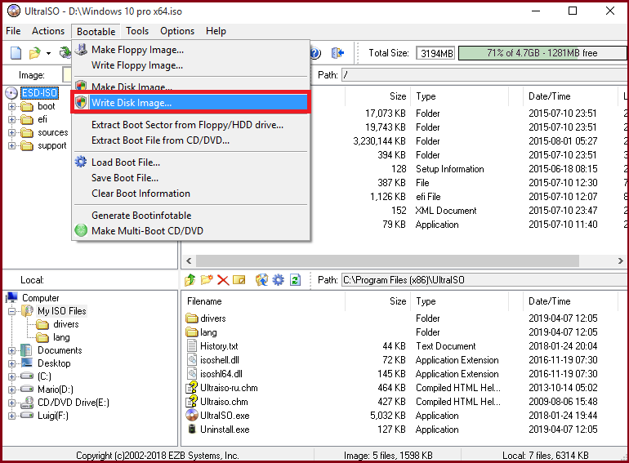629x463 pixels.
Task: Click the horizontal scrollbar left arrow
Action: [x=189, y=261]
